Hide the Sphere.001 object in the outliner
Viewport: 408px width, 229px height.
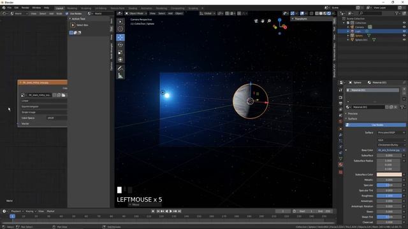(x=404, y=39)
